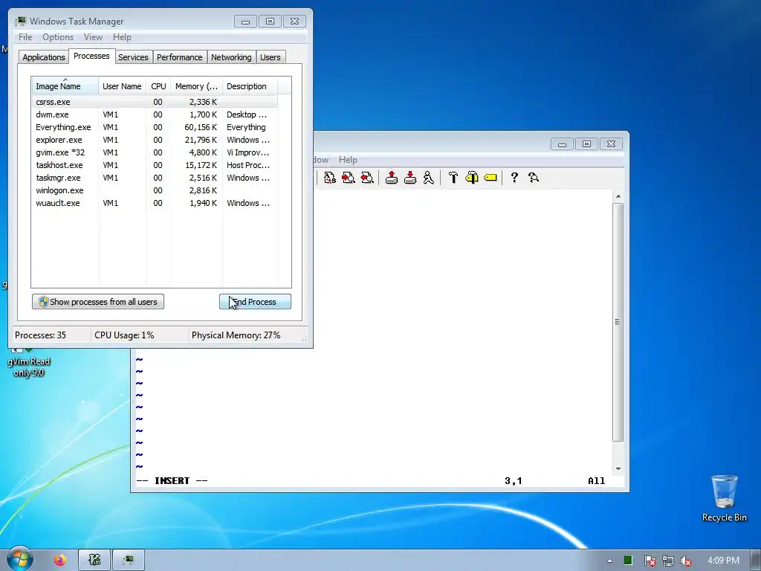761x571 pixels.
Task: Select the dwm.exe process
Action: pos(155,114)
